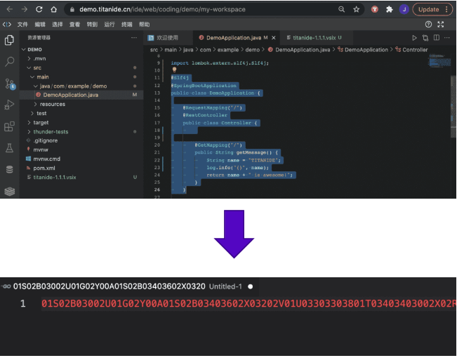The width and height of the screenshot is (457, 358).
Task: Open the Run and Debug view
Action: tap(9, 105)
